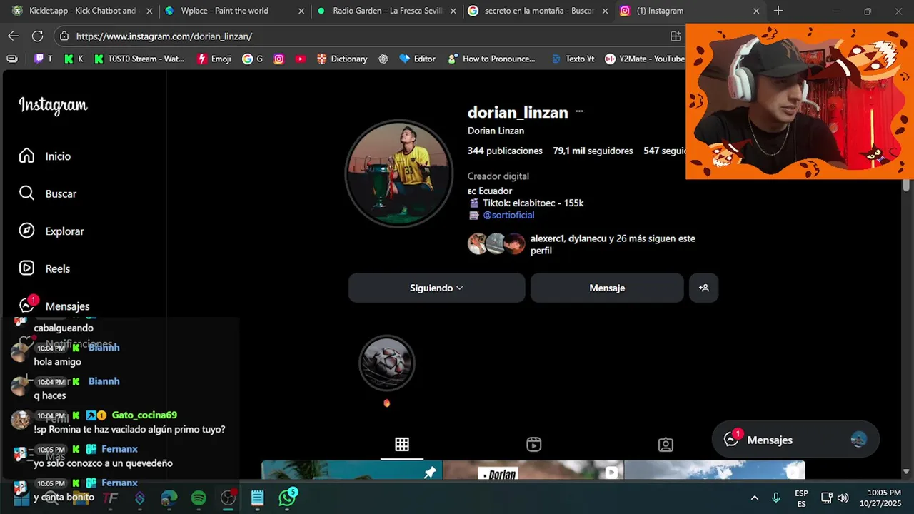Click the Mensaje button on profile
The width and height of the screenshot is (914, 514).
607,288
